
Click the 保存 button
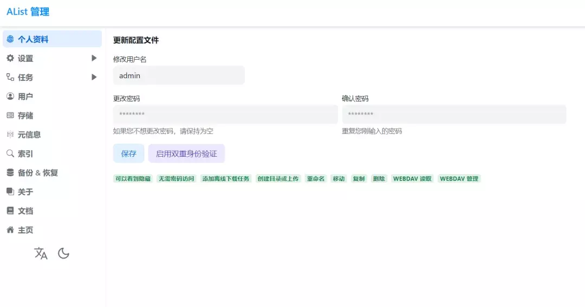(x=129, y=153)
